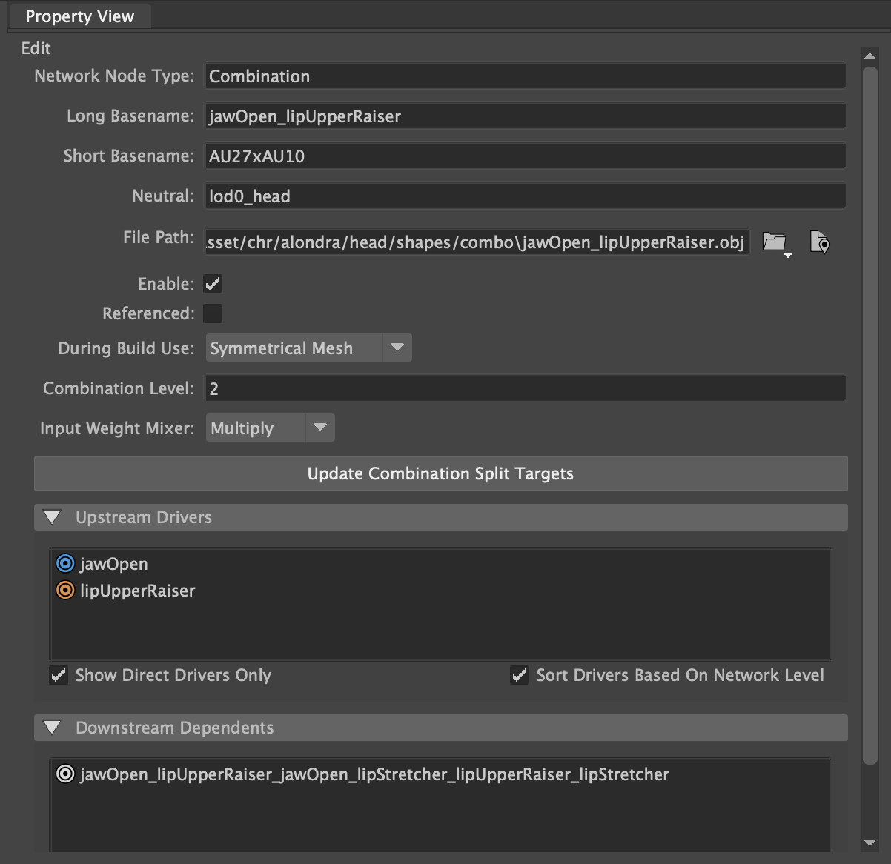The height and width of the screenshot is (864, 891).
Task: Click the Neutral field lod0_head
Action: coord(525,196)
